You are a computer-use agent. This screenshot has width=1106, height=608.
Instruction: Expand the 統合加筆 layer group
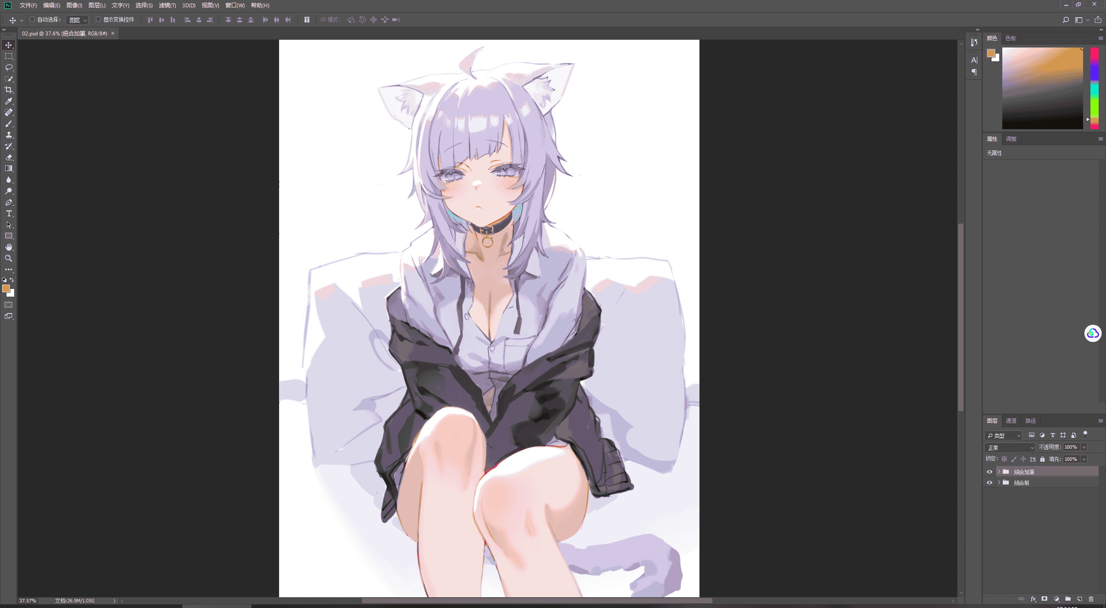[x=999, y=472]
